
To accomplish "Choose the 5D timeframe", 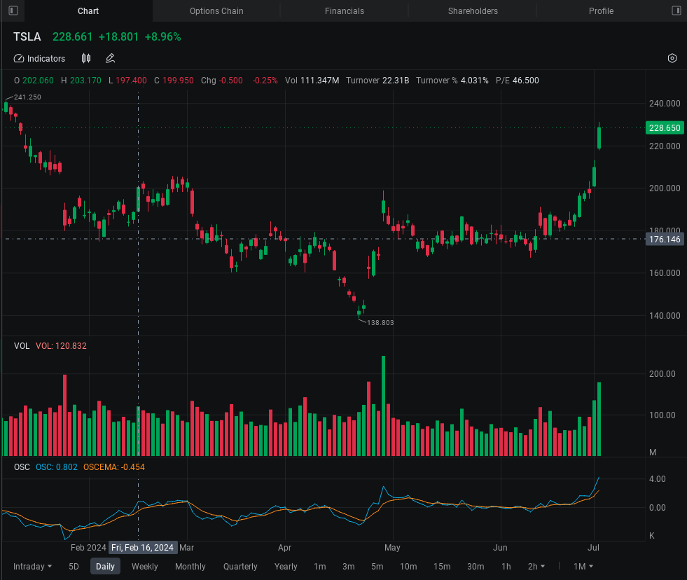I will [x=74, y=567].
